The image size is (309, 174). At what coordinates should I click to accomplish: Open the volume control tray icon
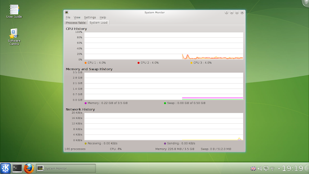pos(260,169)
